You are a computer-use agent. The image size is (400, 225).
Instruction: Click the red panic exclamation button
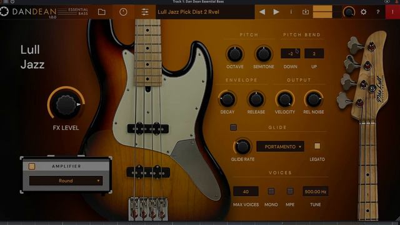click(392, 12)
